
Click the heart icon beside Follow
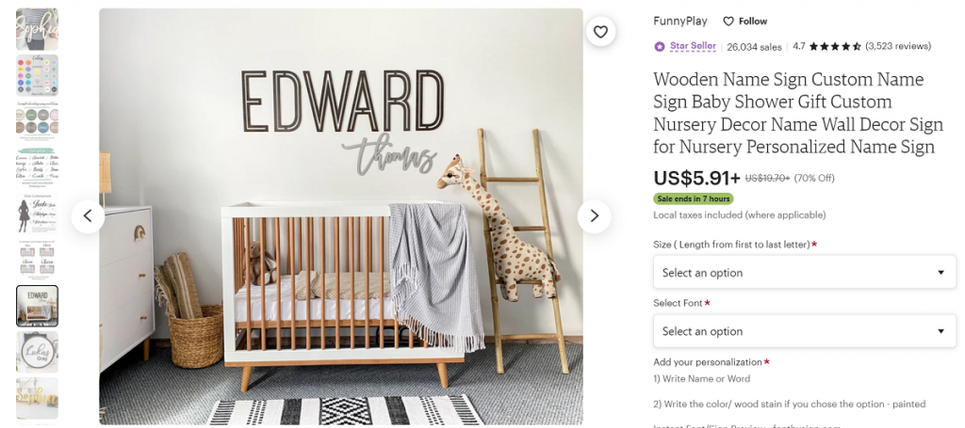728,22
